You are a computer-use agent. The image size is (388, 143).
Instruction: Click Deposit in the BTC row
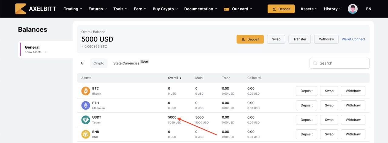click(x=306, y=91)
